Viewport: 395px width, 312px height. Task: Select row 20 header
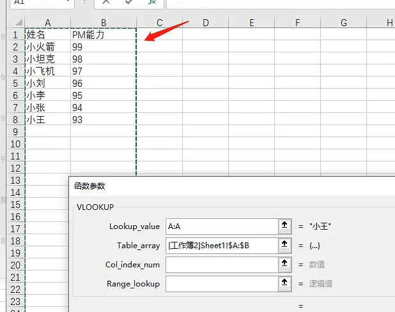point(15,265)
